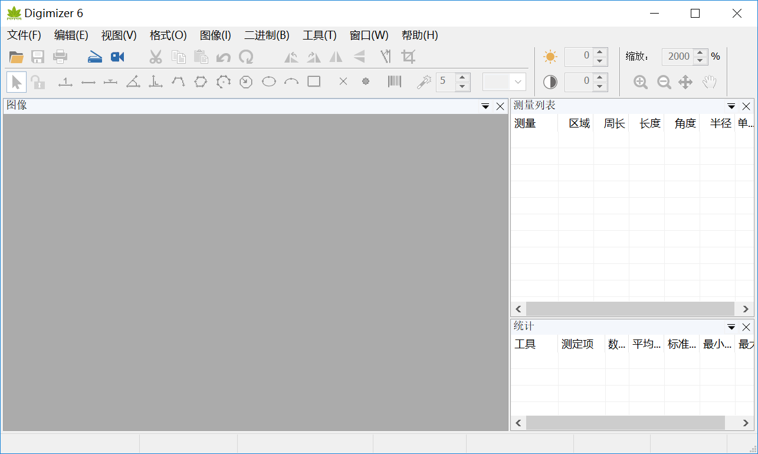Click the barcode-style stripes tool icon
758x454 pixels.
395,81
